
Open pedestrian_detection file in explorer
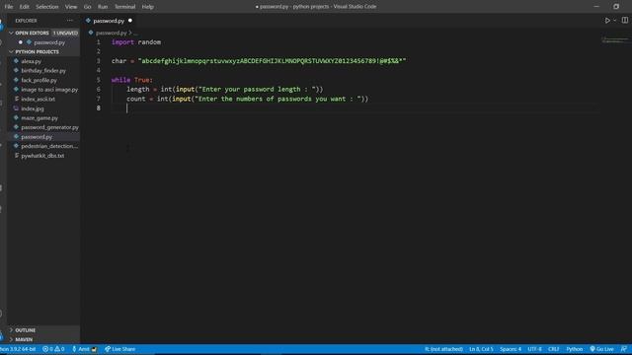pos(49,146)
